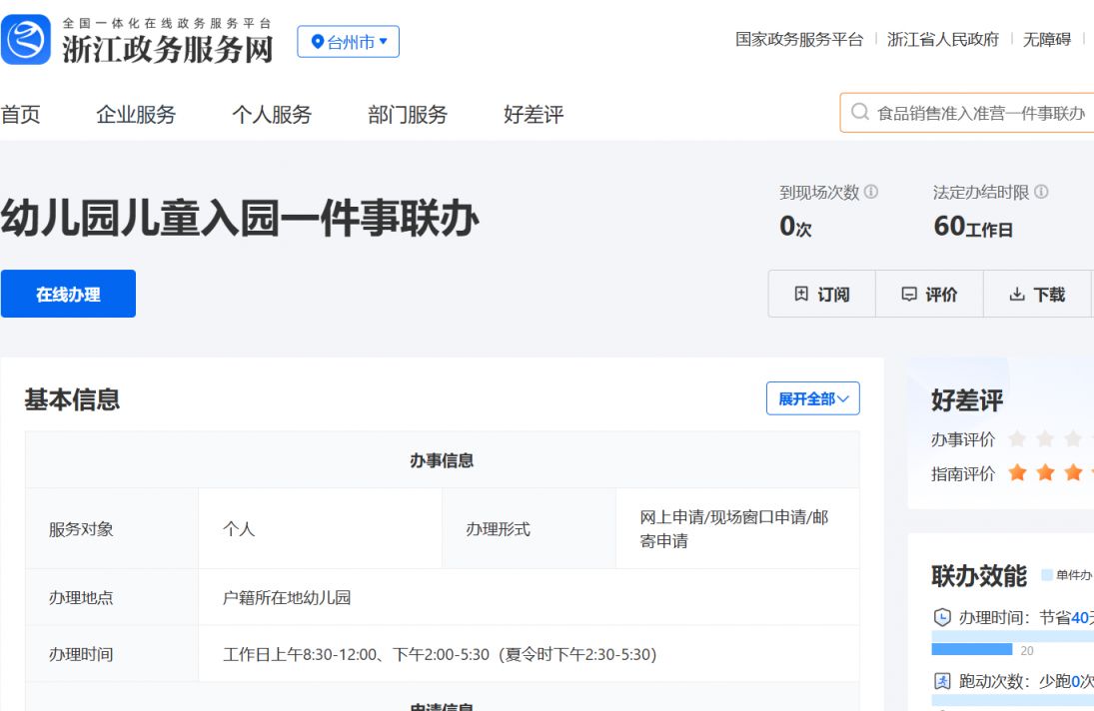The width and height of the screenshot is (1094, 711).
Task: Open the 好差评 nav item
Action: point(534,114)
